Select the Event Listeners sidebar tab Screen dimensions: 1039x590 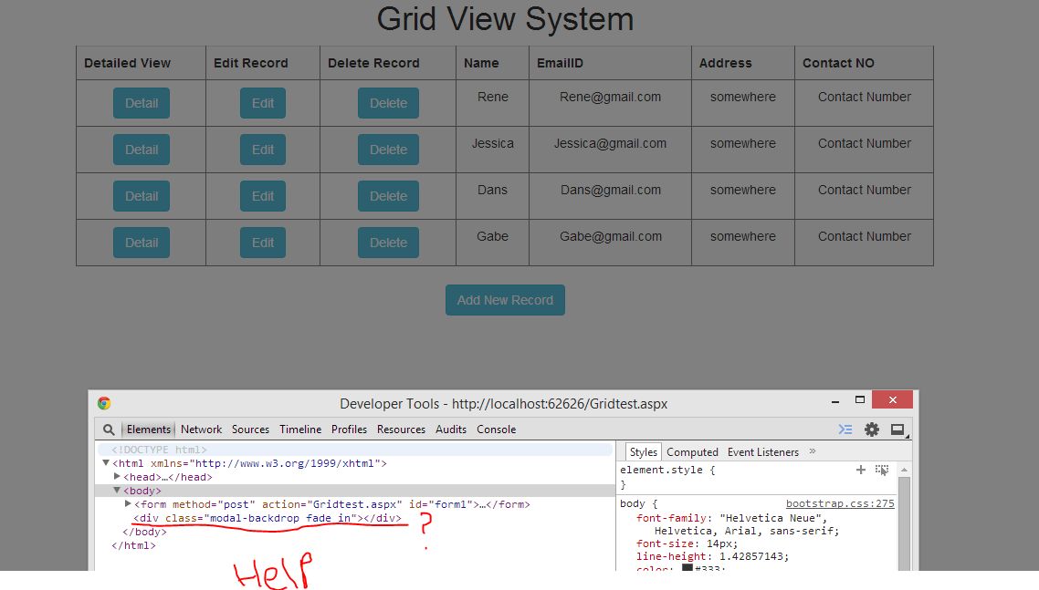pyautogui.click(x=763, y=452)
